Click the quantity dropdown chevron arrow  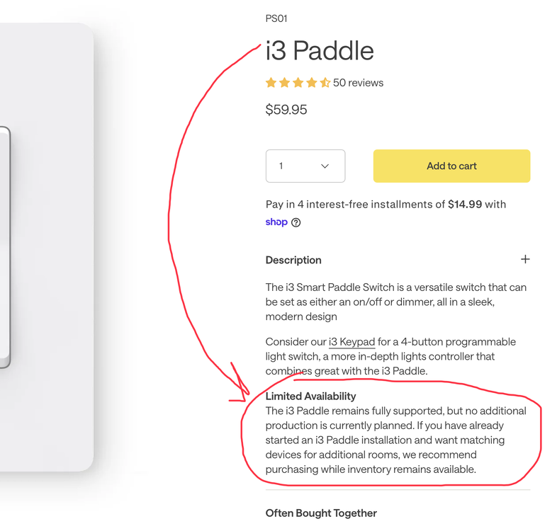[325, 166]
